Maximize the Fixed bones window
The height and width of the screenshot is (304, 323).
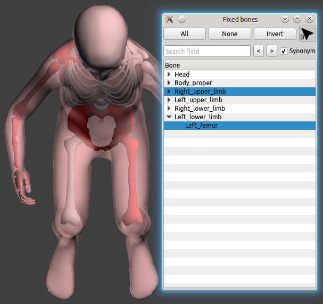(297, 19)
